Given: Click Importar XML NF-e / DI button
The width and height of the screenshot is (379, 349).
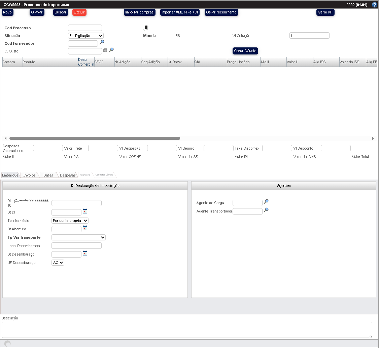Looking at the screenshot, I should coord(180,12).
